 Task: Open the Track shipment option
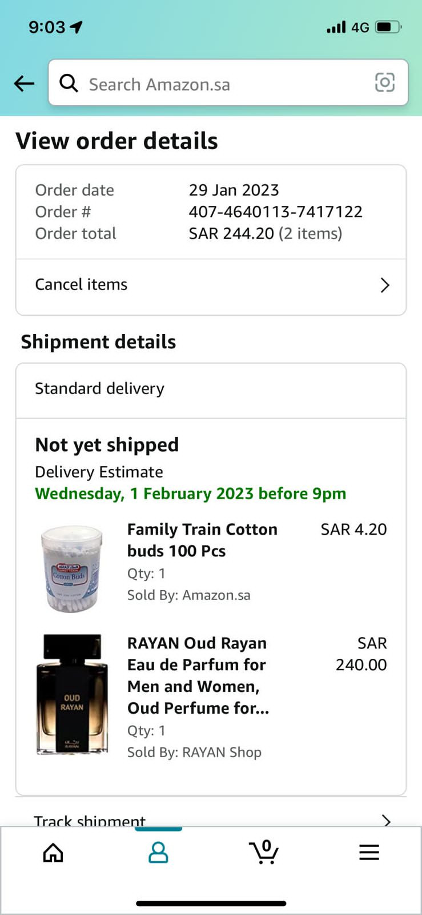pos(90,820)
